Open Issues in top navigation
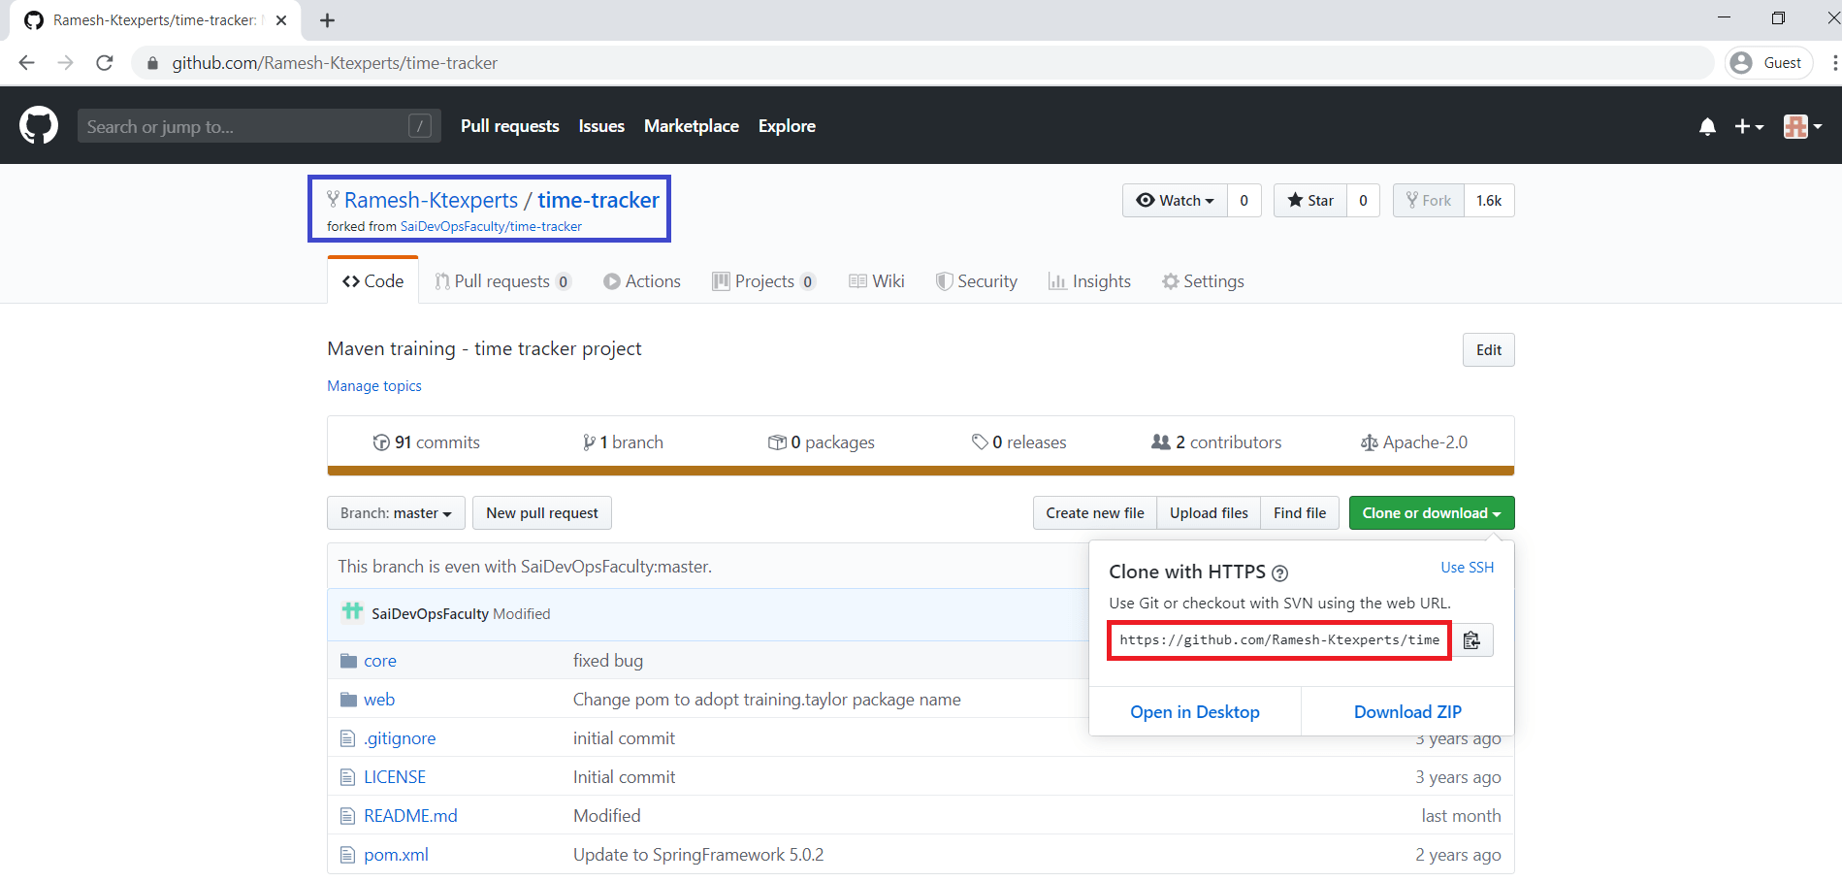 pyautogui.click(x=601, y=126)
